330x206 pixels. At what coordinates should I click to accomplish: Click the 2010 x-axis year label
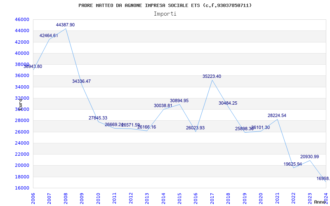click(98, 198)
